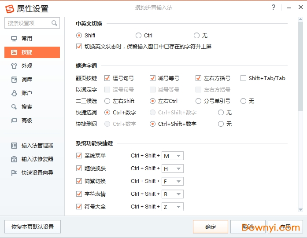Switch to the 搜索 settings tab
The height and width of the screenshot is (238, 307).
click(x=26, y=107)
